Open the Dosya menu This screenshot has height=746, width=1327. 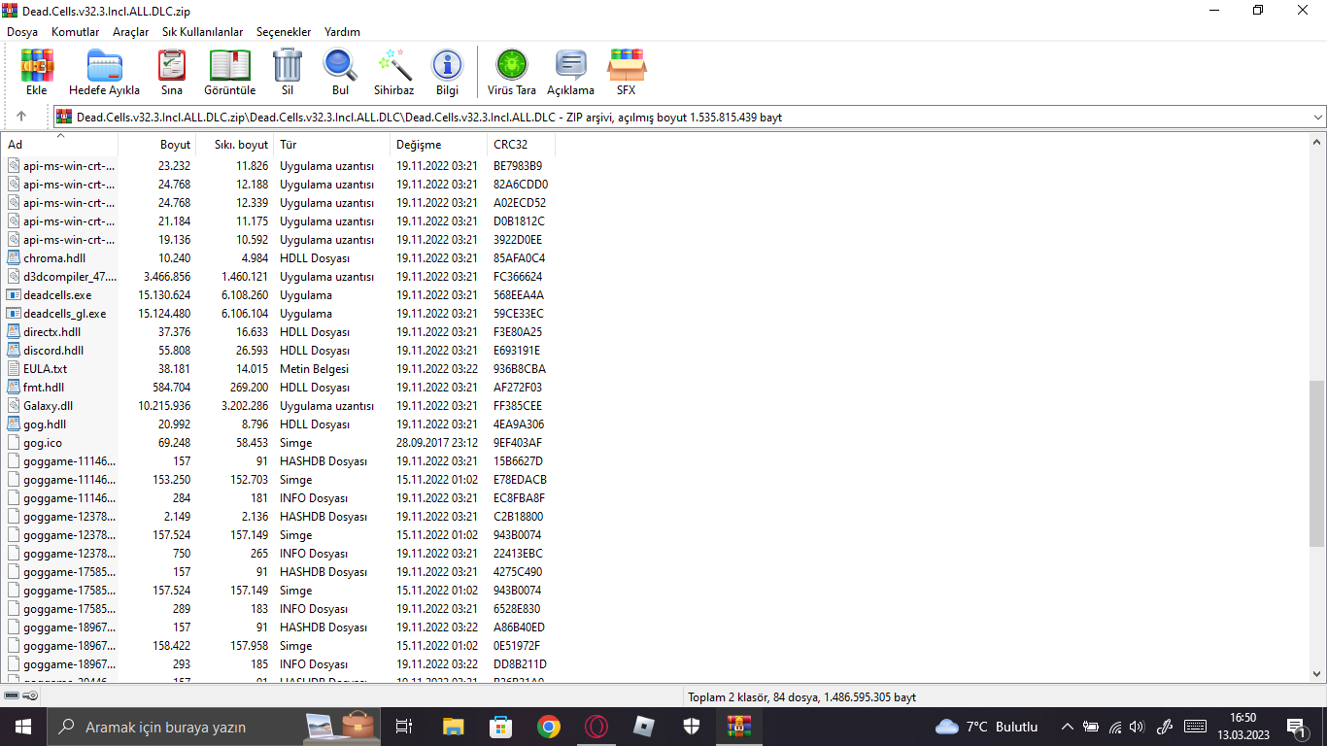pyautogui.click(x=22, y=32)
